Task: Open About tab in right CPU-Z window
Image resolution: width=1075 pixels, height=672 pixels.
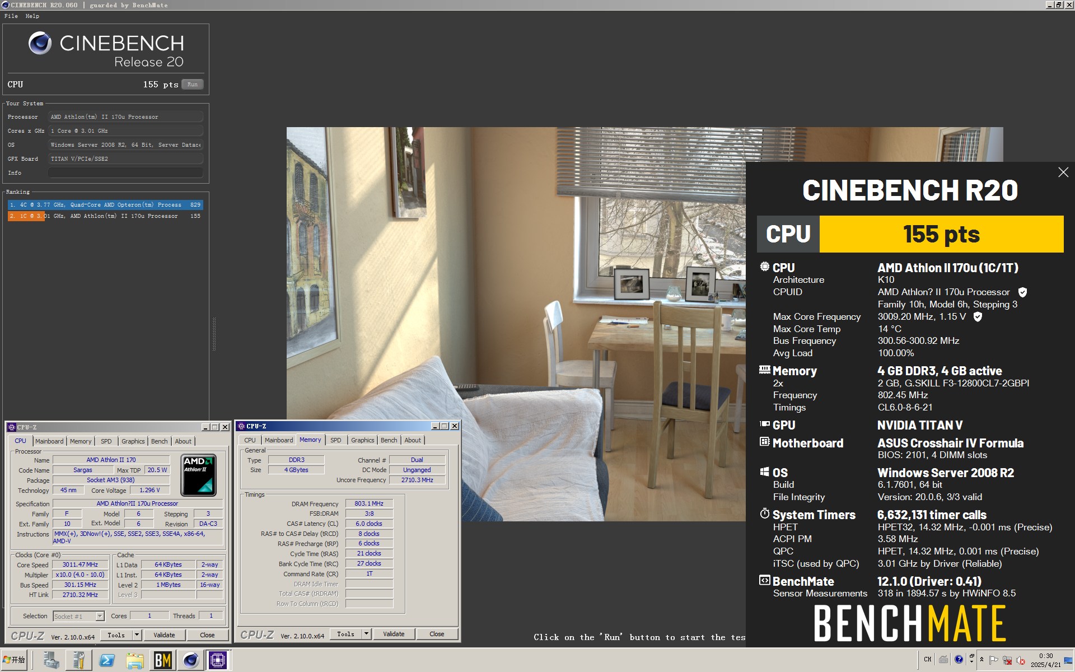Action: click(413, 440)
